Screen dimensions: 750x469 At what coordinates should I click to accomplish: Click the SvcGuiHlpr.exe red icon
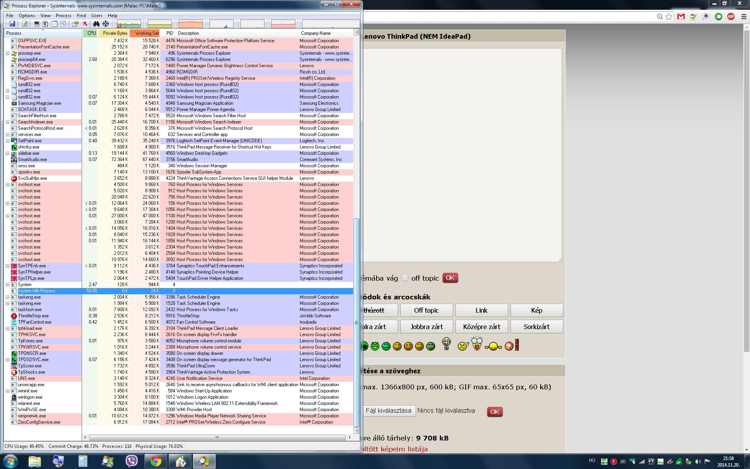(14, 178)
